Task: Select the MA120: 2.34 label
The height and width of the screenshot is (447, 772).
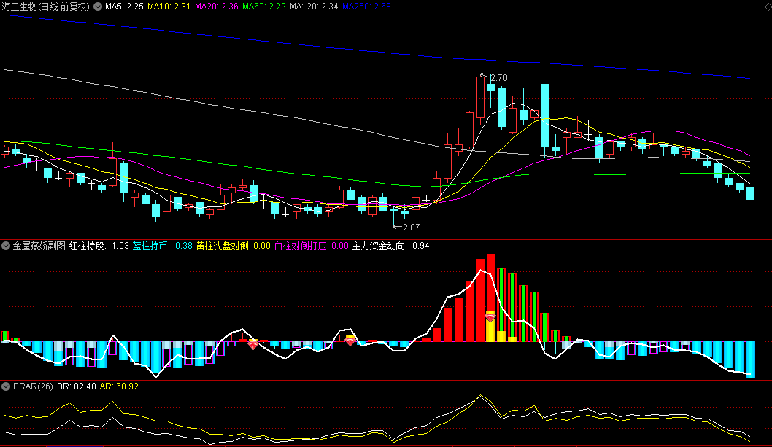Action: [314, 7]
